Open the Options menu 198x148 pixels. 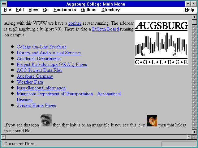click(x=89, y=10)
